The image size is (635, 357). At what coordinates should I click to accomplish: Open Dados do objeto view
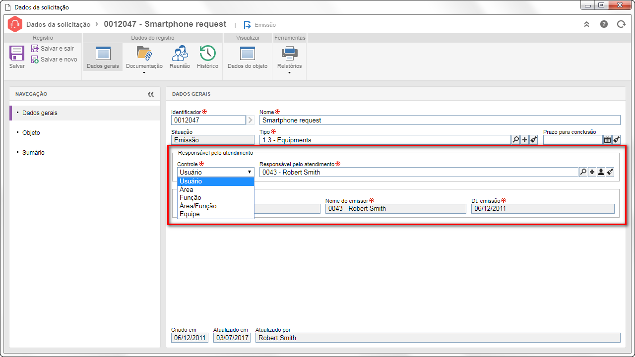(x=247, y=57)
